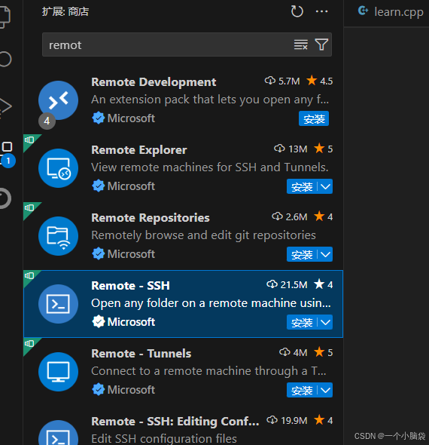The height and width of the screenshot is (445, 429).
Task: Install the Remote Repositories extension
Action: point(302,254)
